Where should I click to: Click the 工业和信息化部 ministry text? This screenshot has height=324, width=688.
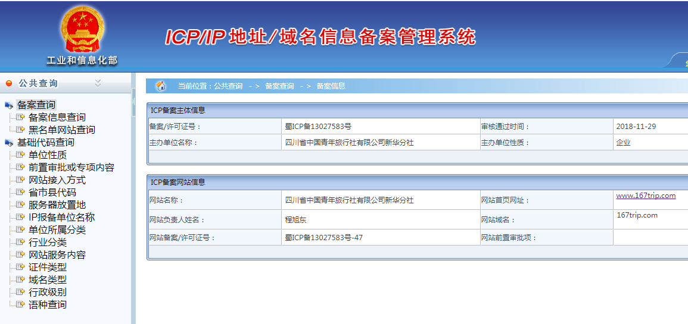(x=82, y=61)
